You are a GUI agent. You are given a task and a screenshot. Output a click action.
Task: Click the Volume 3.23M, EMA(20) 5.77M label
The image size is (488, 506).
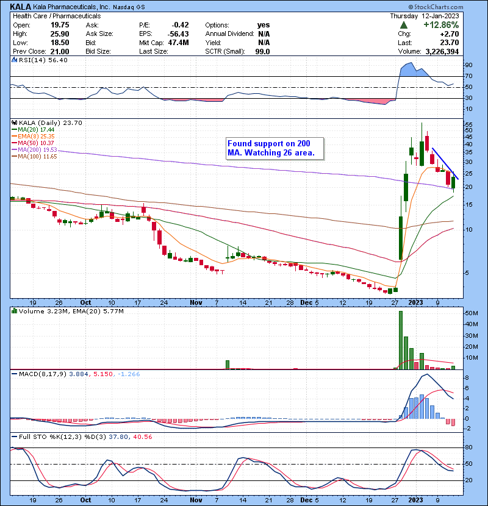coord(71,311)
